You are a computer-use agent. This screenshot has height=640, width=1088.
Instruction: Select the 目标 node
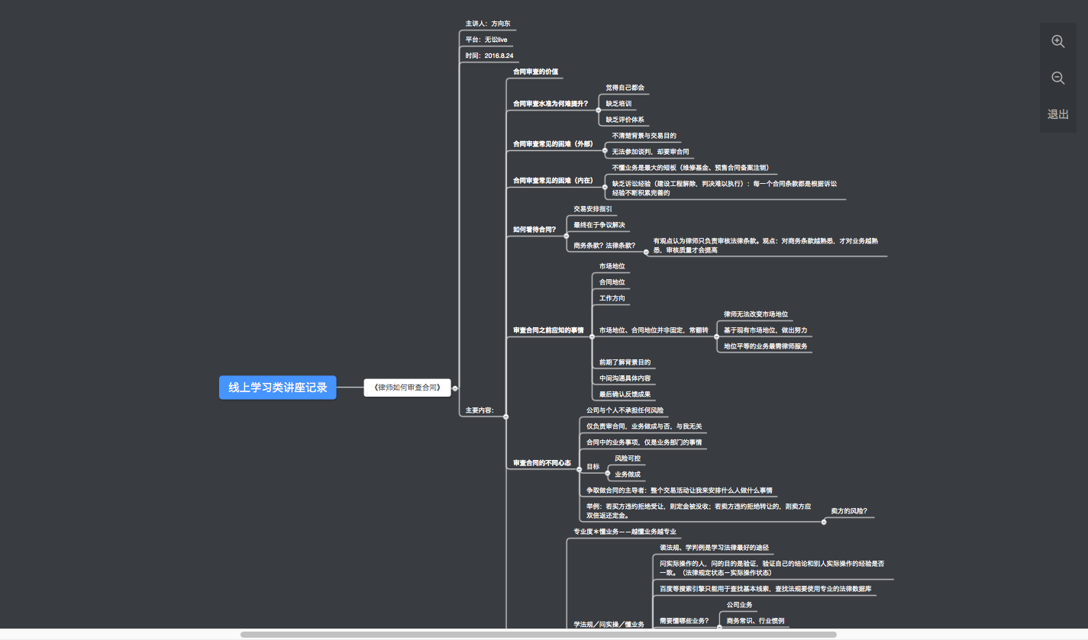[x=592, y=467]
